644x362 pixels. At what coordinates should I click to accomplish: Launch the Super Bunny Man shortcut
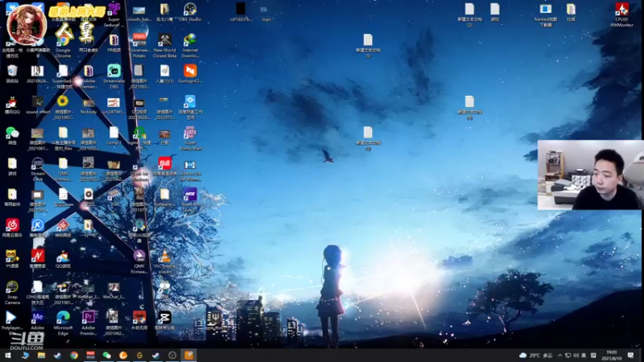tap(190, 138)
